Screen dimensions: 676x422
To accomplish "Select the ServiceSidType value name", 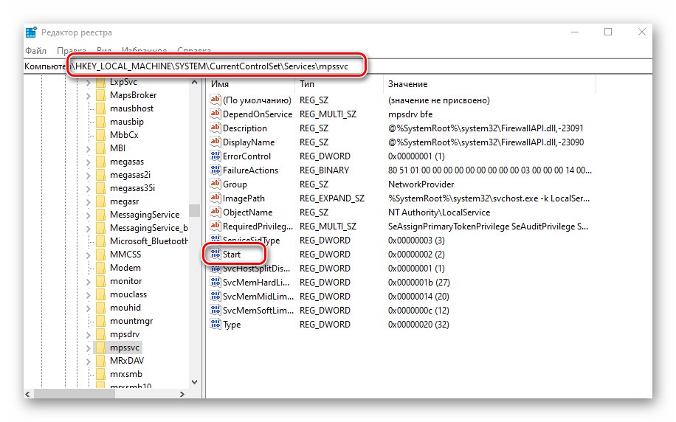I will coord(251,240).
